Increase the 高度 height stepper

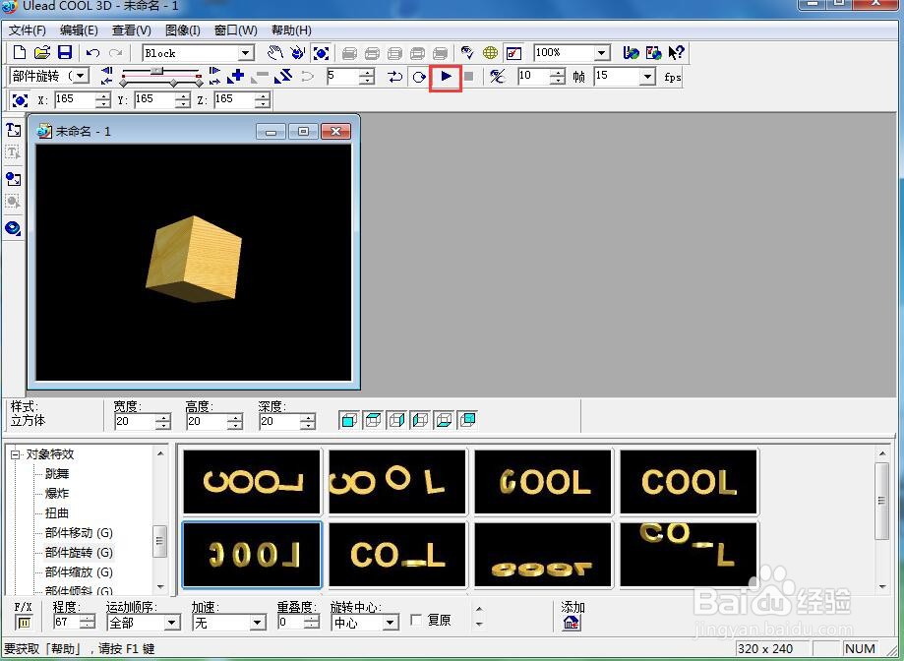point(235,418)
